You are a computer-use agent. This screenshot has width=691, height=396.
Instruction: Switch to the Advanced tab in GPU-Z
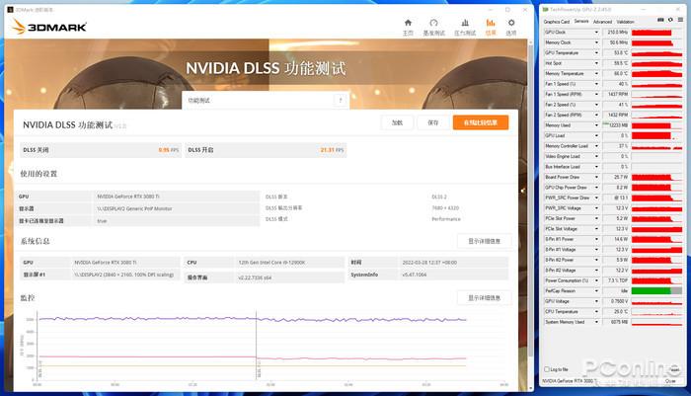pos(602,22)
